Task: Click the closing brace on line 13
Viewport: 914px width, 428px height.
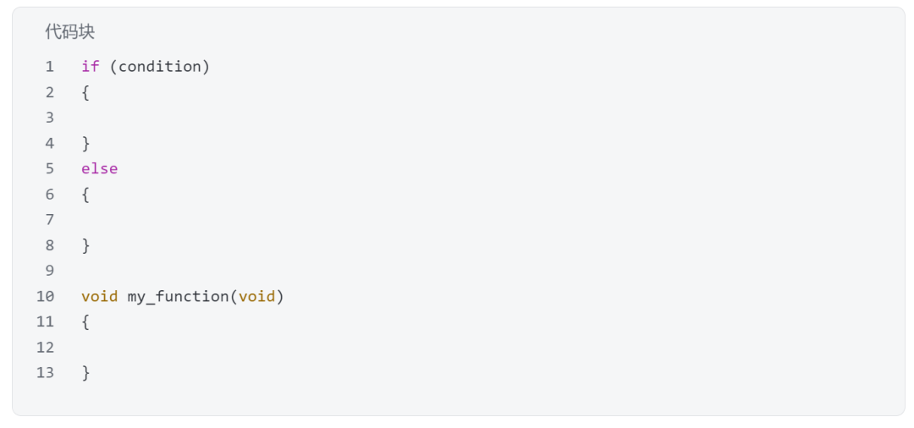Action: click(85, 373)
